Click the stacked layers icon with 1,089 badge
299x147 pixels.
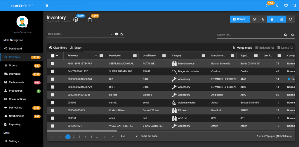point(76,20)
